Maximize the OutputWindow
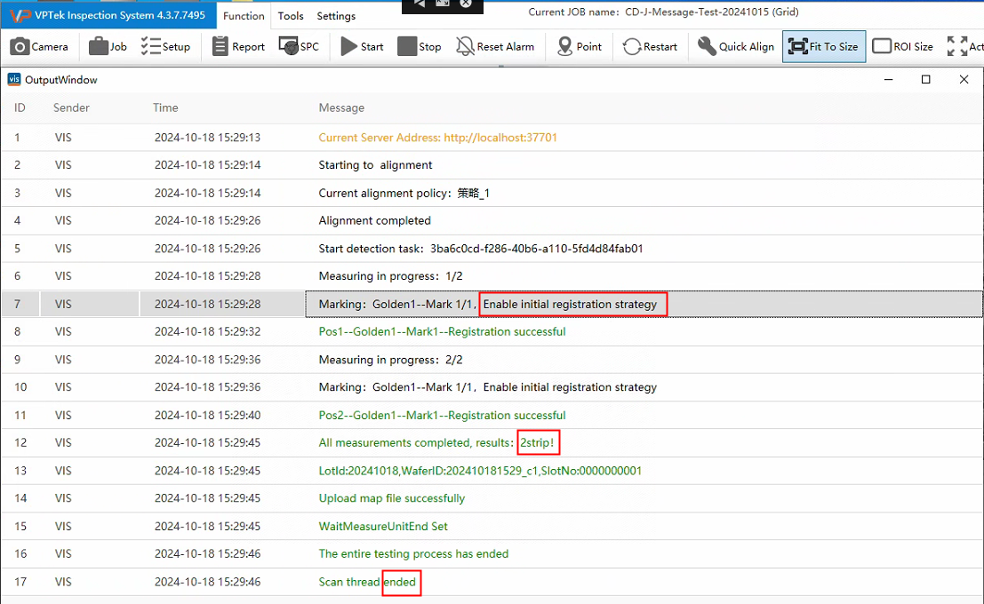The width and height of the screenshot is (984, 604). coord(925,80)
